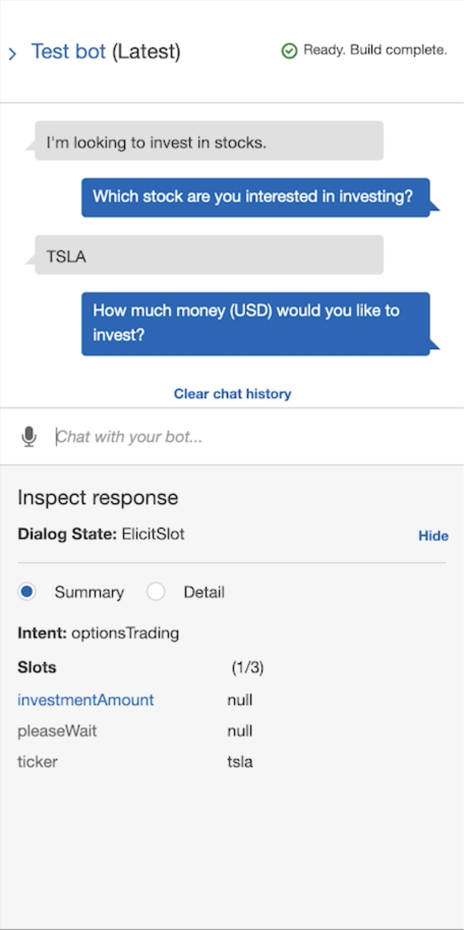This screenshot has height=930, width=464.
Task: Click the Test bot title
Action: (x=69, y=52)
